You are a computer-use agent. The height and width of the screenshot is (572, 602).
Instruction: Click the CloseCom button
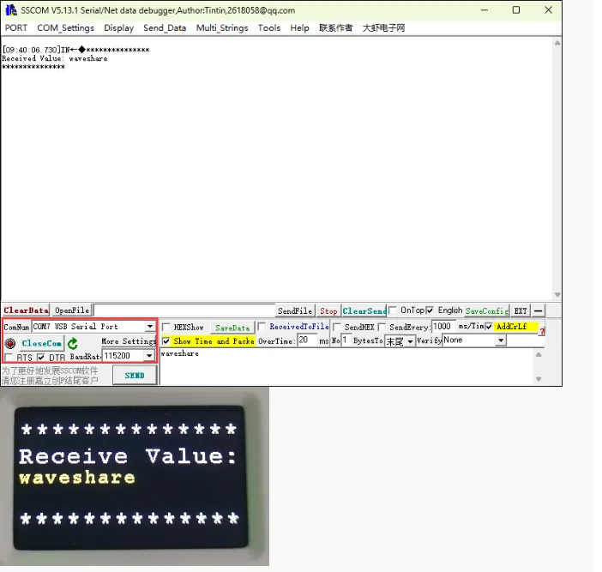[x=42, y=343]
